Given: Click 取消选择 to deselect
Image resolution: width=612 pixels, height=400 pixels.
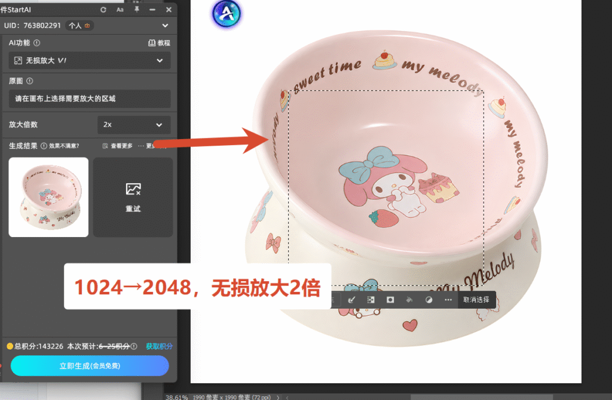Looking at the screenshot, I should click(x=476, y=300).
